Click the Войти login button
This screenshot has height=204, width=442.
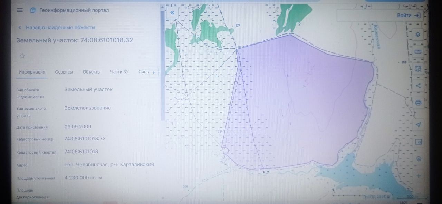(x=409, y=16)
